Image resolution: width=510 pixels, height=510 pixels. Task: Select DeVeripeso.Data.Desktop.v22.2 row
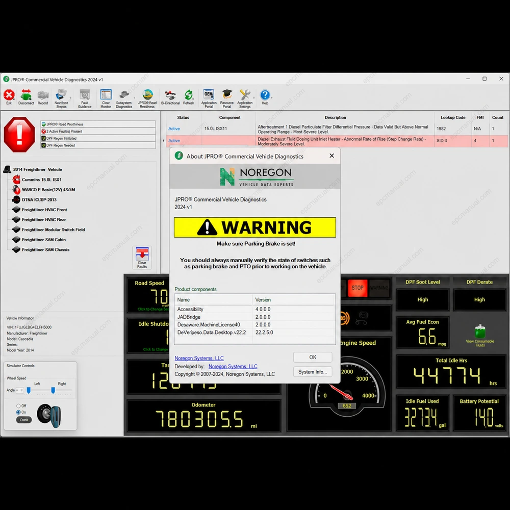(x=254, y=333)
